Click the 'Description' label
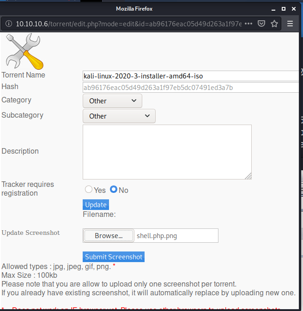Image resolution: width=303 pixels, height=311 pixels. click(20, 151)
